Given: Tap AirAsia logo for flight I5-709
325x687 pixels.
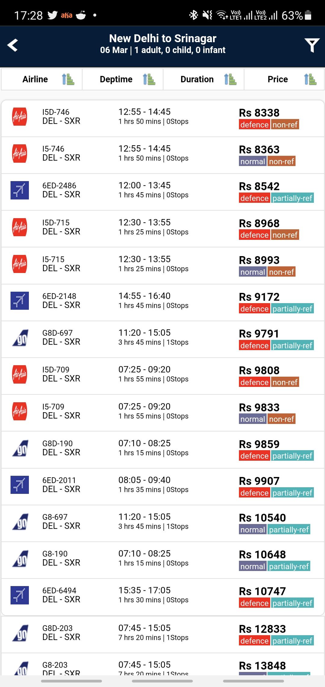Looking at the screenshot, I should point(20,411).
